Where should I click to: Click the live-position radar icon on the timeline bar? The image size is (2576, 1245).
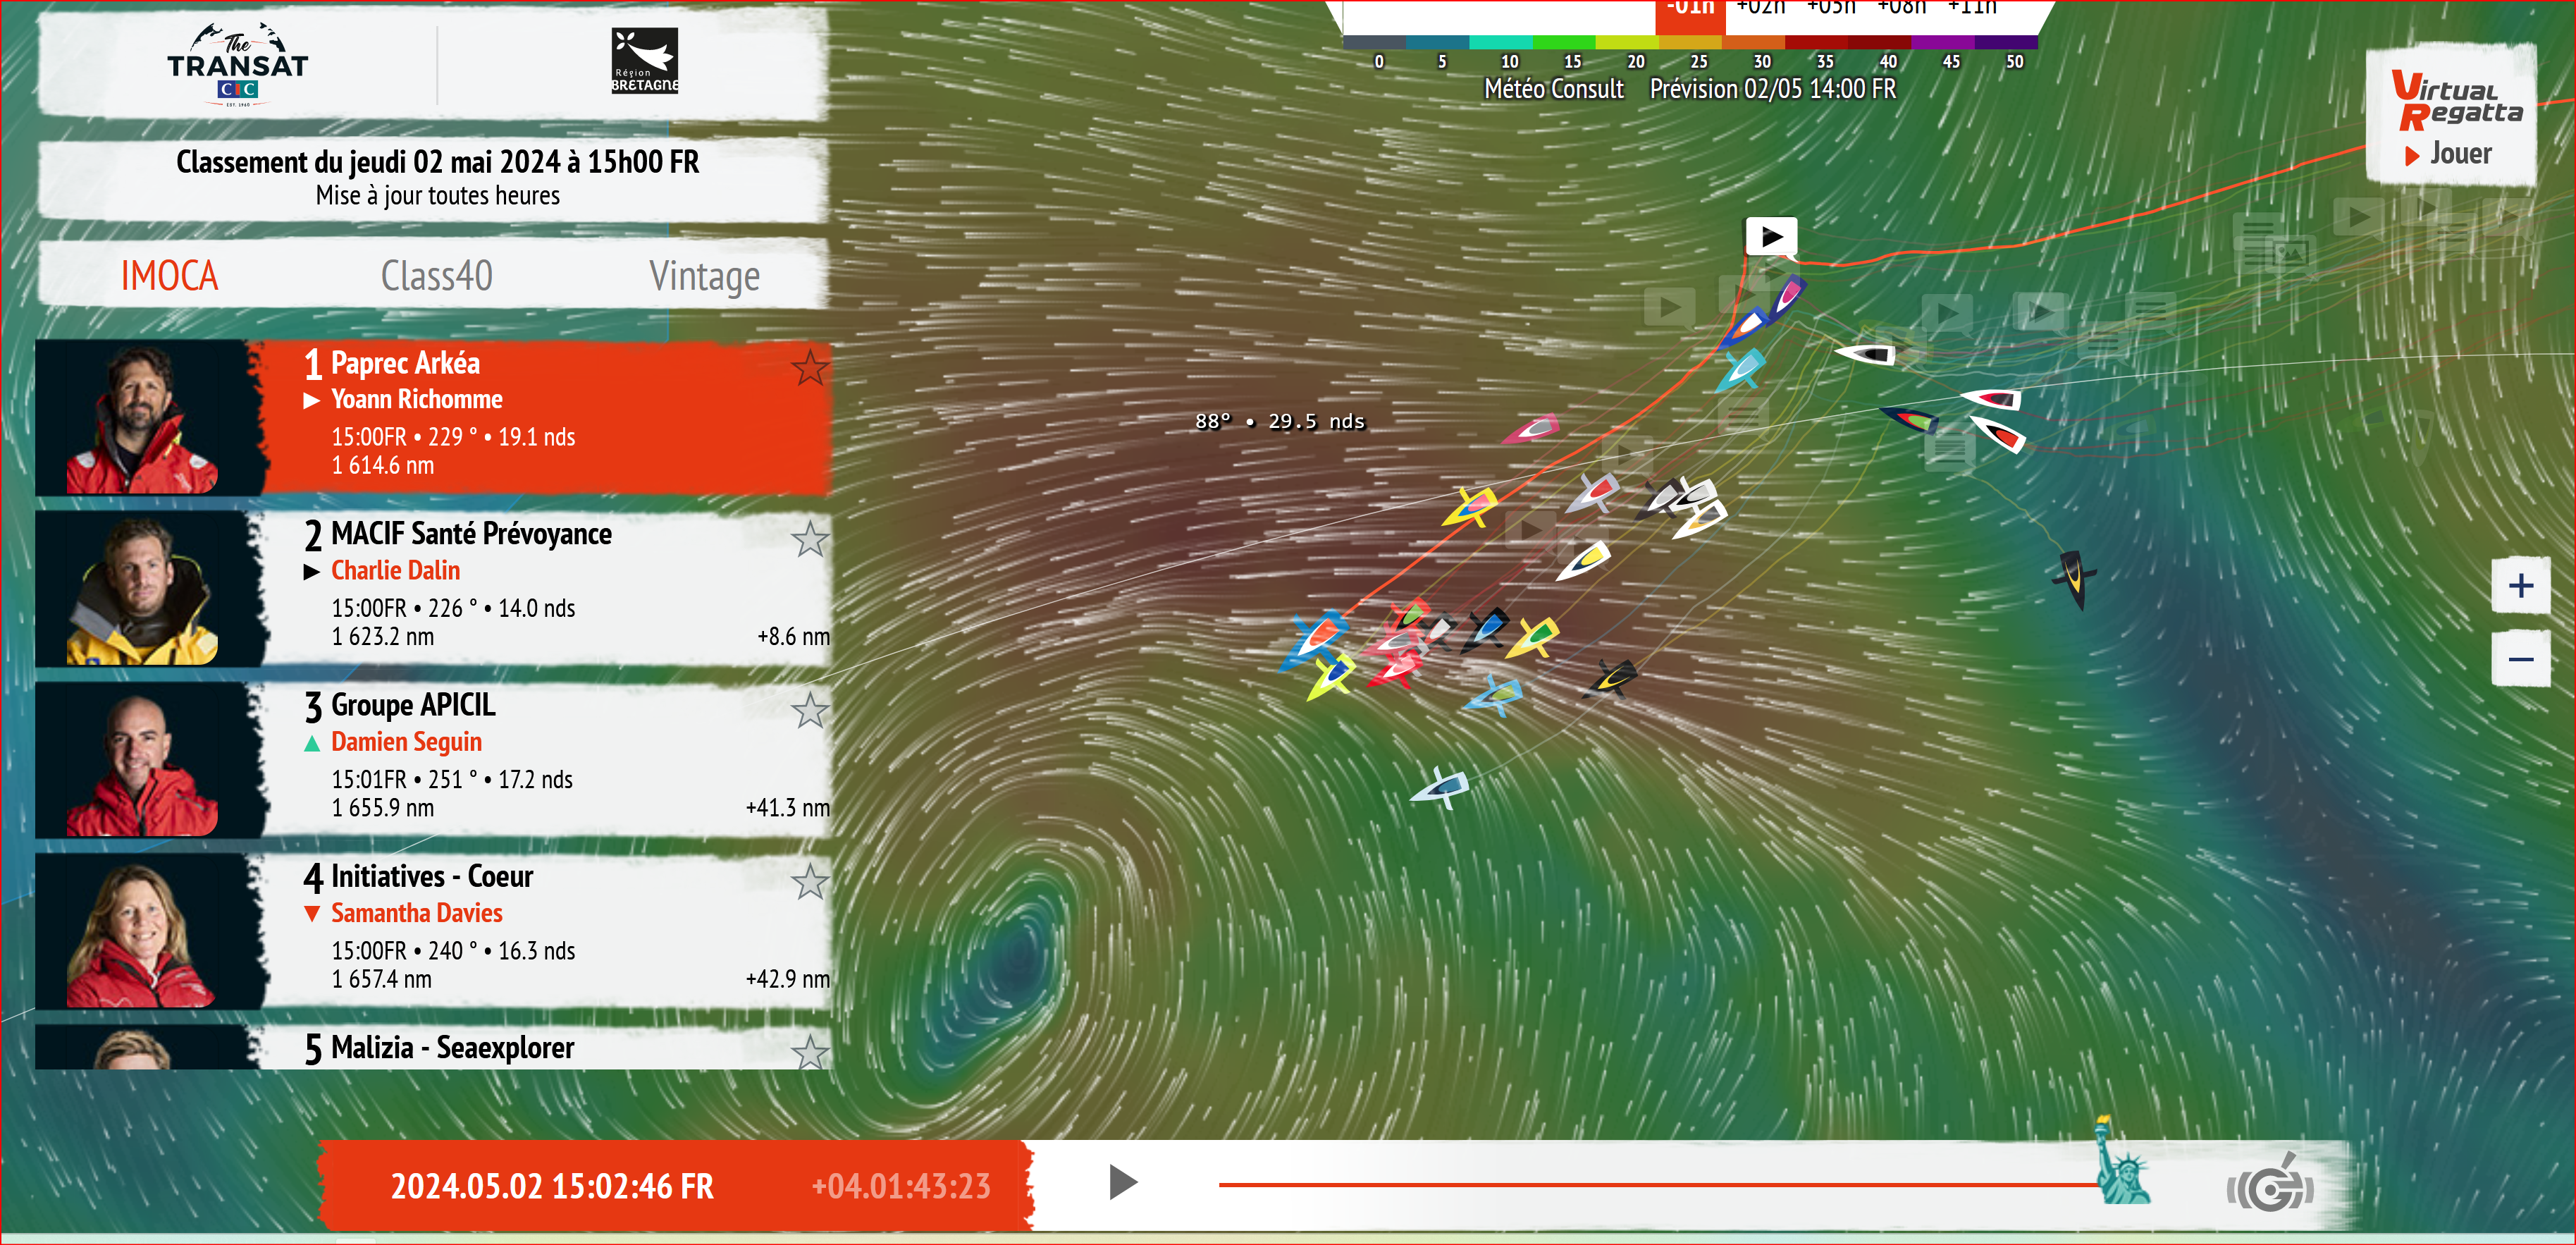[2269, 1185]
